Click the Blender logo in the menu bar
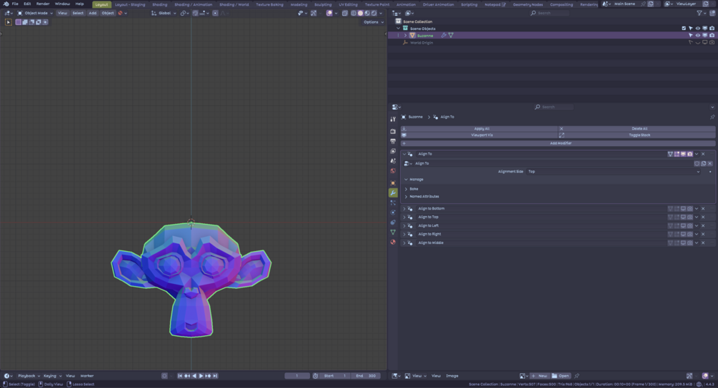 click(x=6, y=4)
